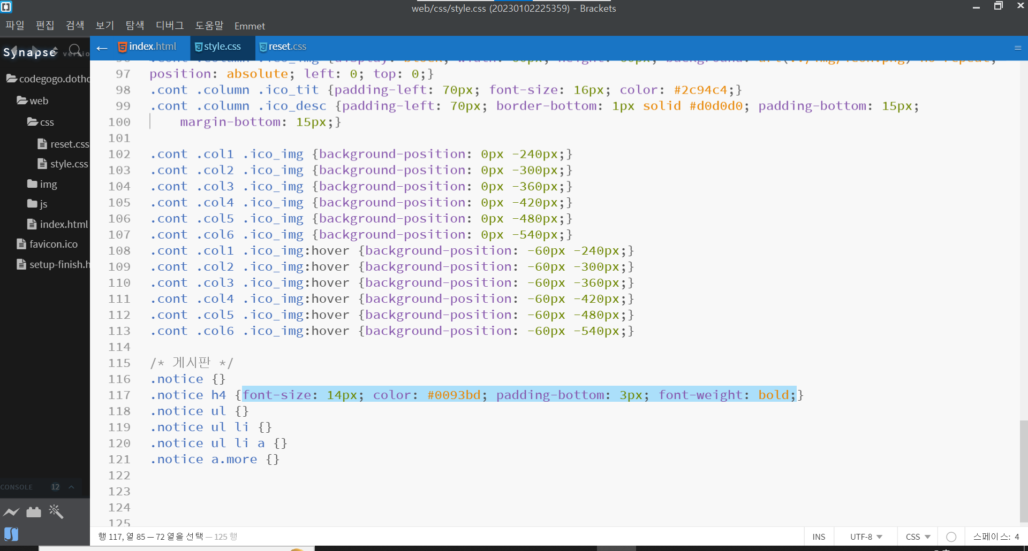Click the Synapse logo in the sidebar

[x=30, y=52]
